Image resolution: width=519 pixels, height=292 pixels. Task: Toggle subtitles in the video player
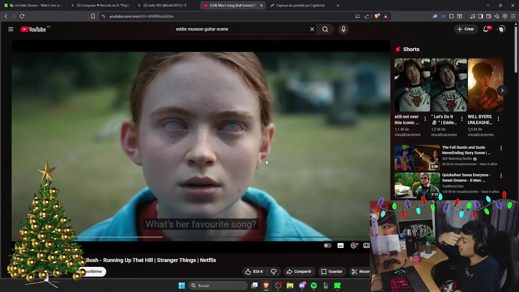point(341,245)
